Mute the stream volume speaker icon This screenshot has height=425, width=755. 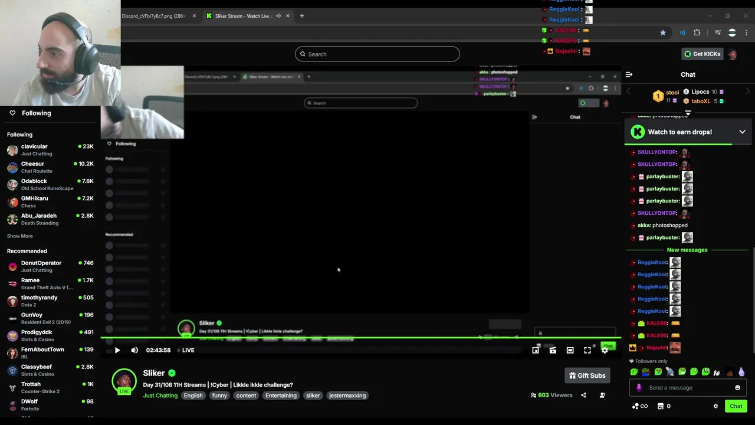click(x=134, y=350)
